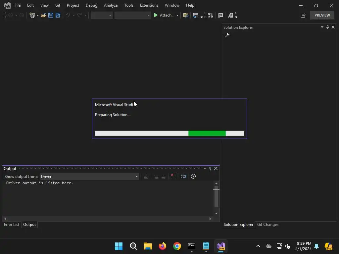This screenshot has height=254, width=339.
Task: Clear all output using the red X list icon
Action: [x=173, y=177]
